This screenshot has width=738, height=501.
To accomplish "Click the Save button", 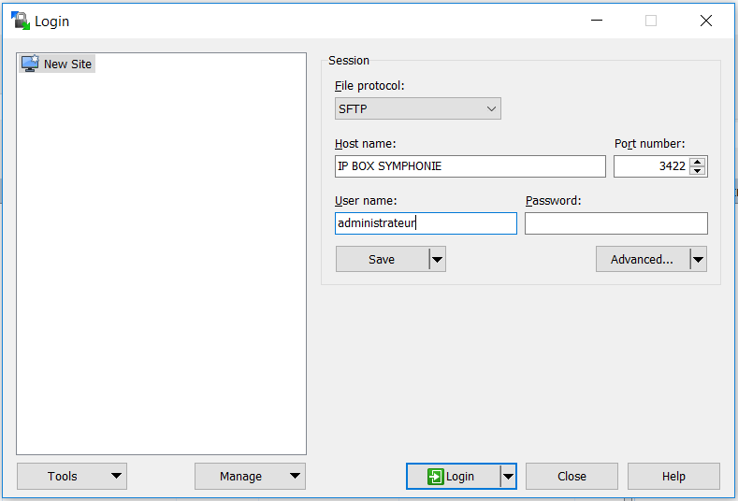I will tap(382, 260).
